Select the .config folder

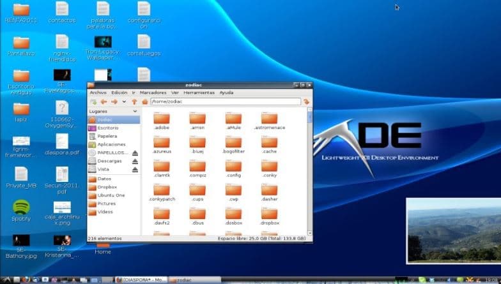(x=234, y=169)
